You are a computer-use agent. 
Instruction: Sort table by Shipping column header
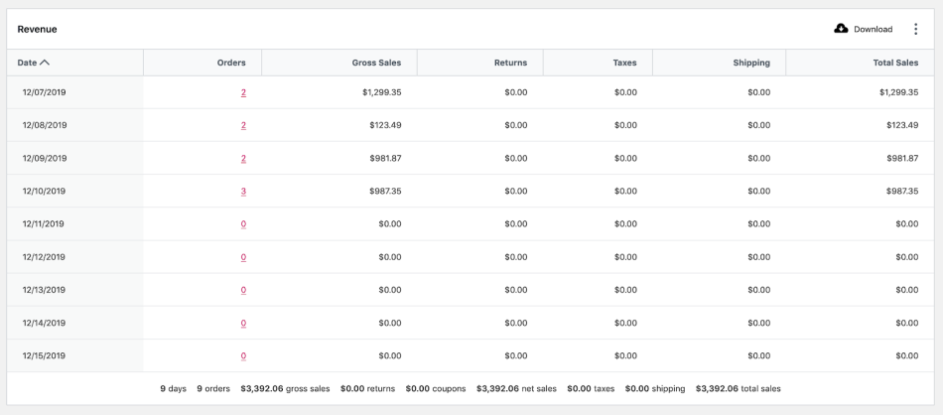pos(751,63)
